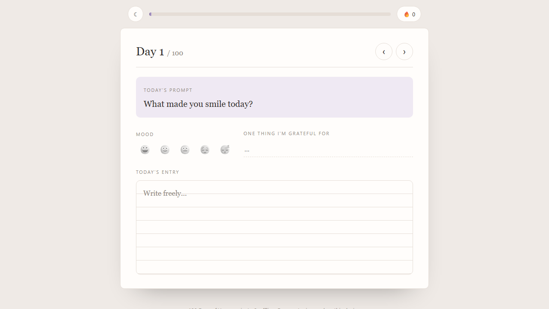Click the purple filled start of progress bar

(150, 14)
